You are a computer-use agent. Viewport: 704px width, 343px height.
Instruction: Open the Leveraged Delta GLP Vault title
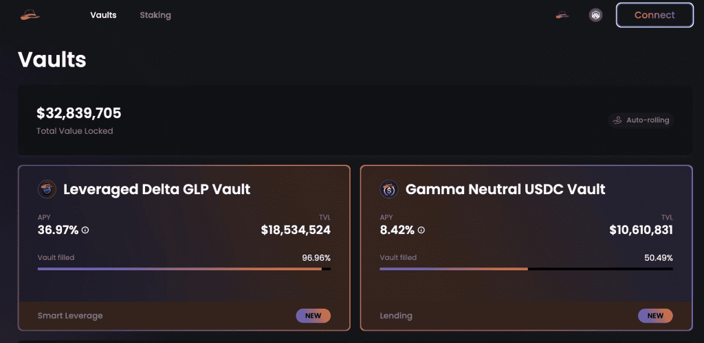click(x=157, y=189)
